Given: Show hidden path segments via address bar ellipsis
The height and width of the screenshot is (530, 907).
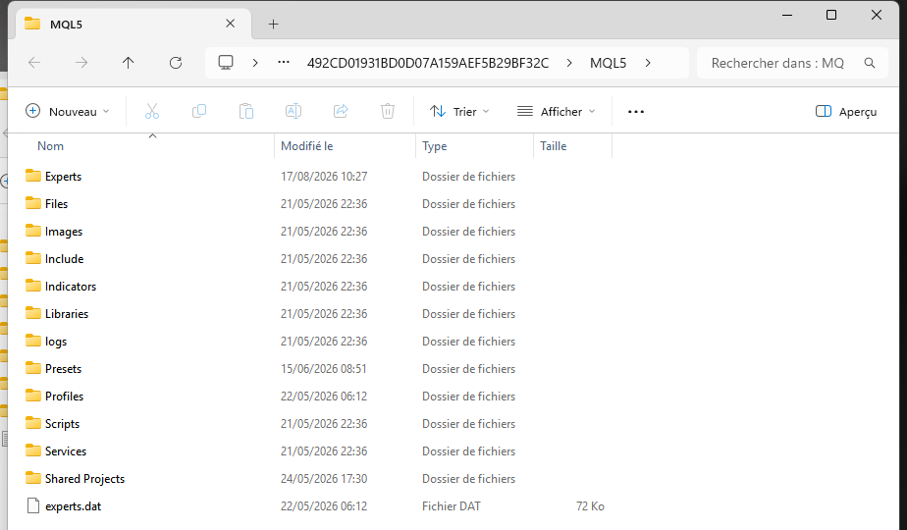Looking at the screenshot, I should point(284,62).
